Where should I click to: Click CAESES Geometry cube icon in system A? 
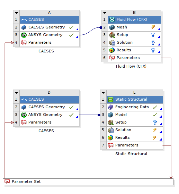coord(24,27)
